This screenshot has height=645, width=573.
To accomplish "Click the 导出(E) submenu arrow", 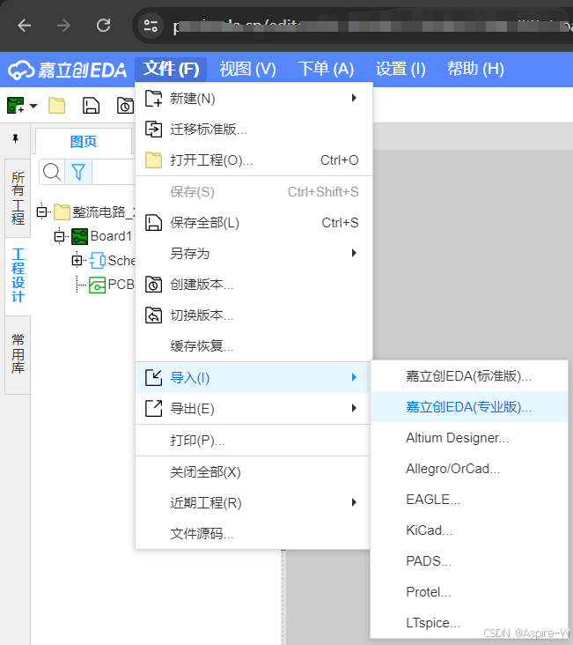I will pos(354,408).
